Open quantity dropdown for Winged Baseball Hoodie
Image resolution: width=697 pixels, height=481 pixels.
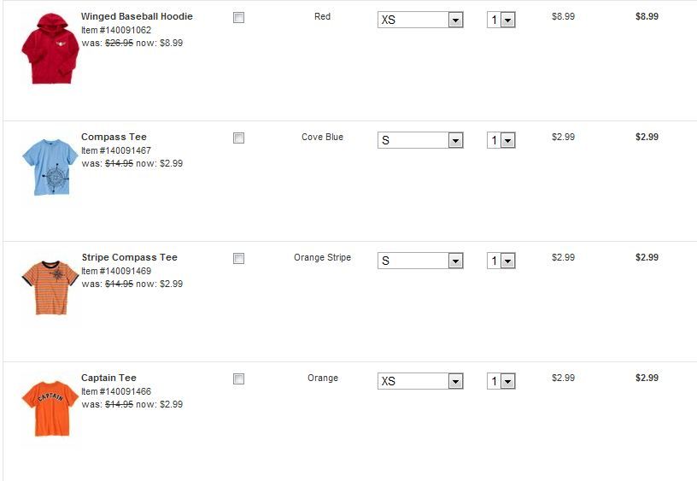point(501,20)
